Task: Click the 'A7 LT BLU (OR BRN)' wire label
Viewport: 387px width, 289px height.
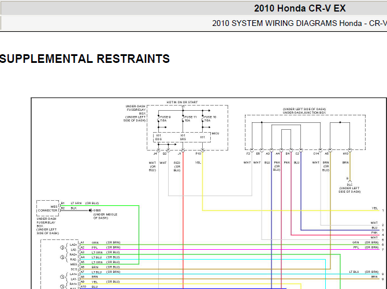Action: (x=101, y=272)
